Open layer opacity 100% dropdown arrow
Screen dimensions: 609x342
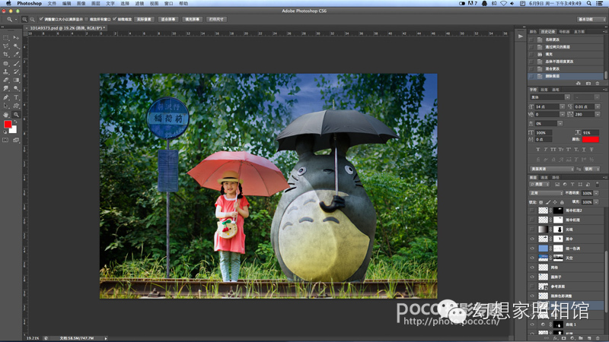596,193
